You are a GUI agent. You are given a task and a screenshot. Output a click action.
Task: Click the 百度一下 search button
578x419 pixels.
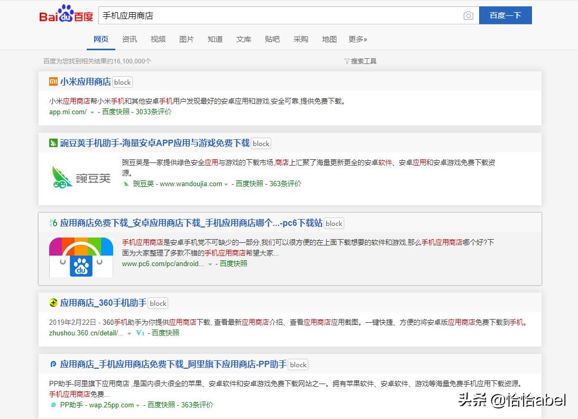505,15
